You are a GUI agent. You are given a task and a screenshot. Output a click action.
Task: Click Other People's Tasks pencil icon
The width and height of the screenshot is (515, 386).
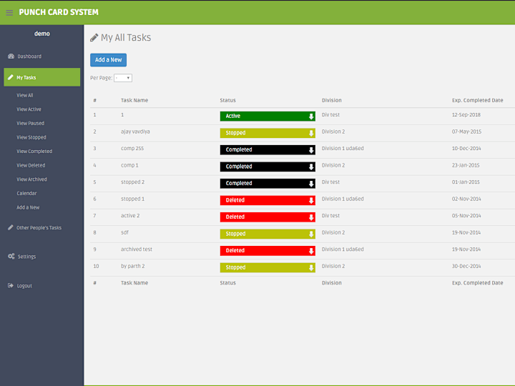click(x=11, y=227)
